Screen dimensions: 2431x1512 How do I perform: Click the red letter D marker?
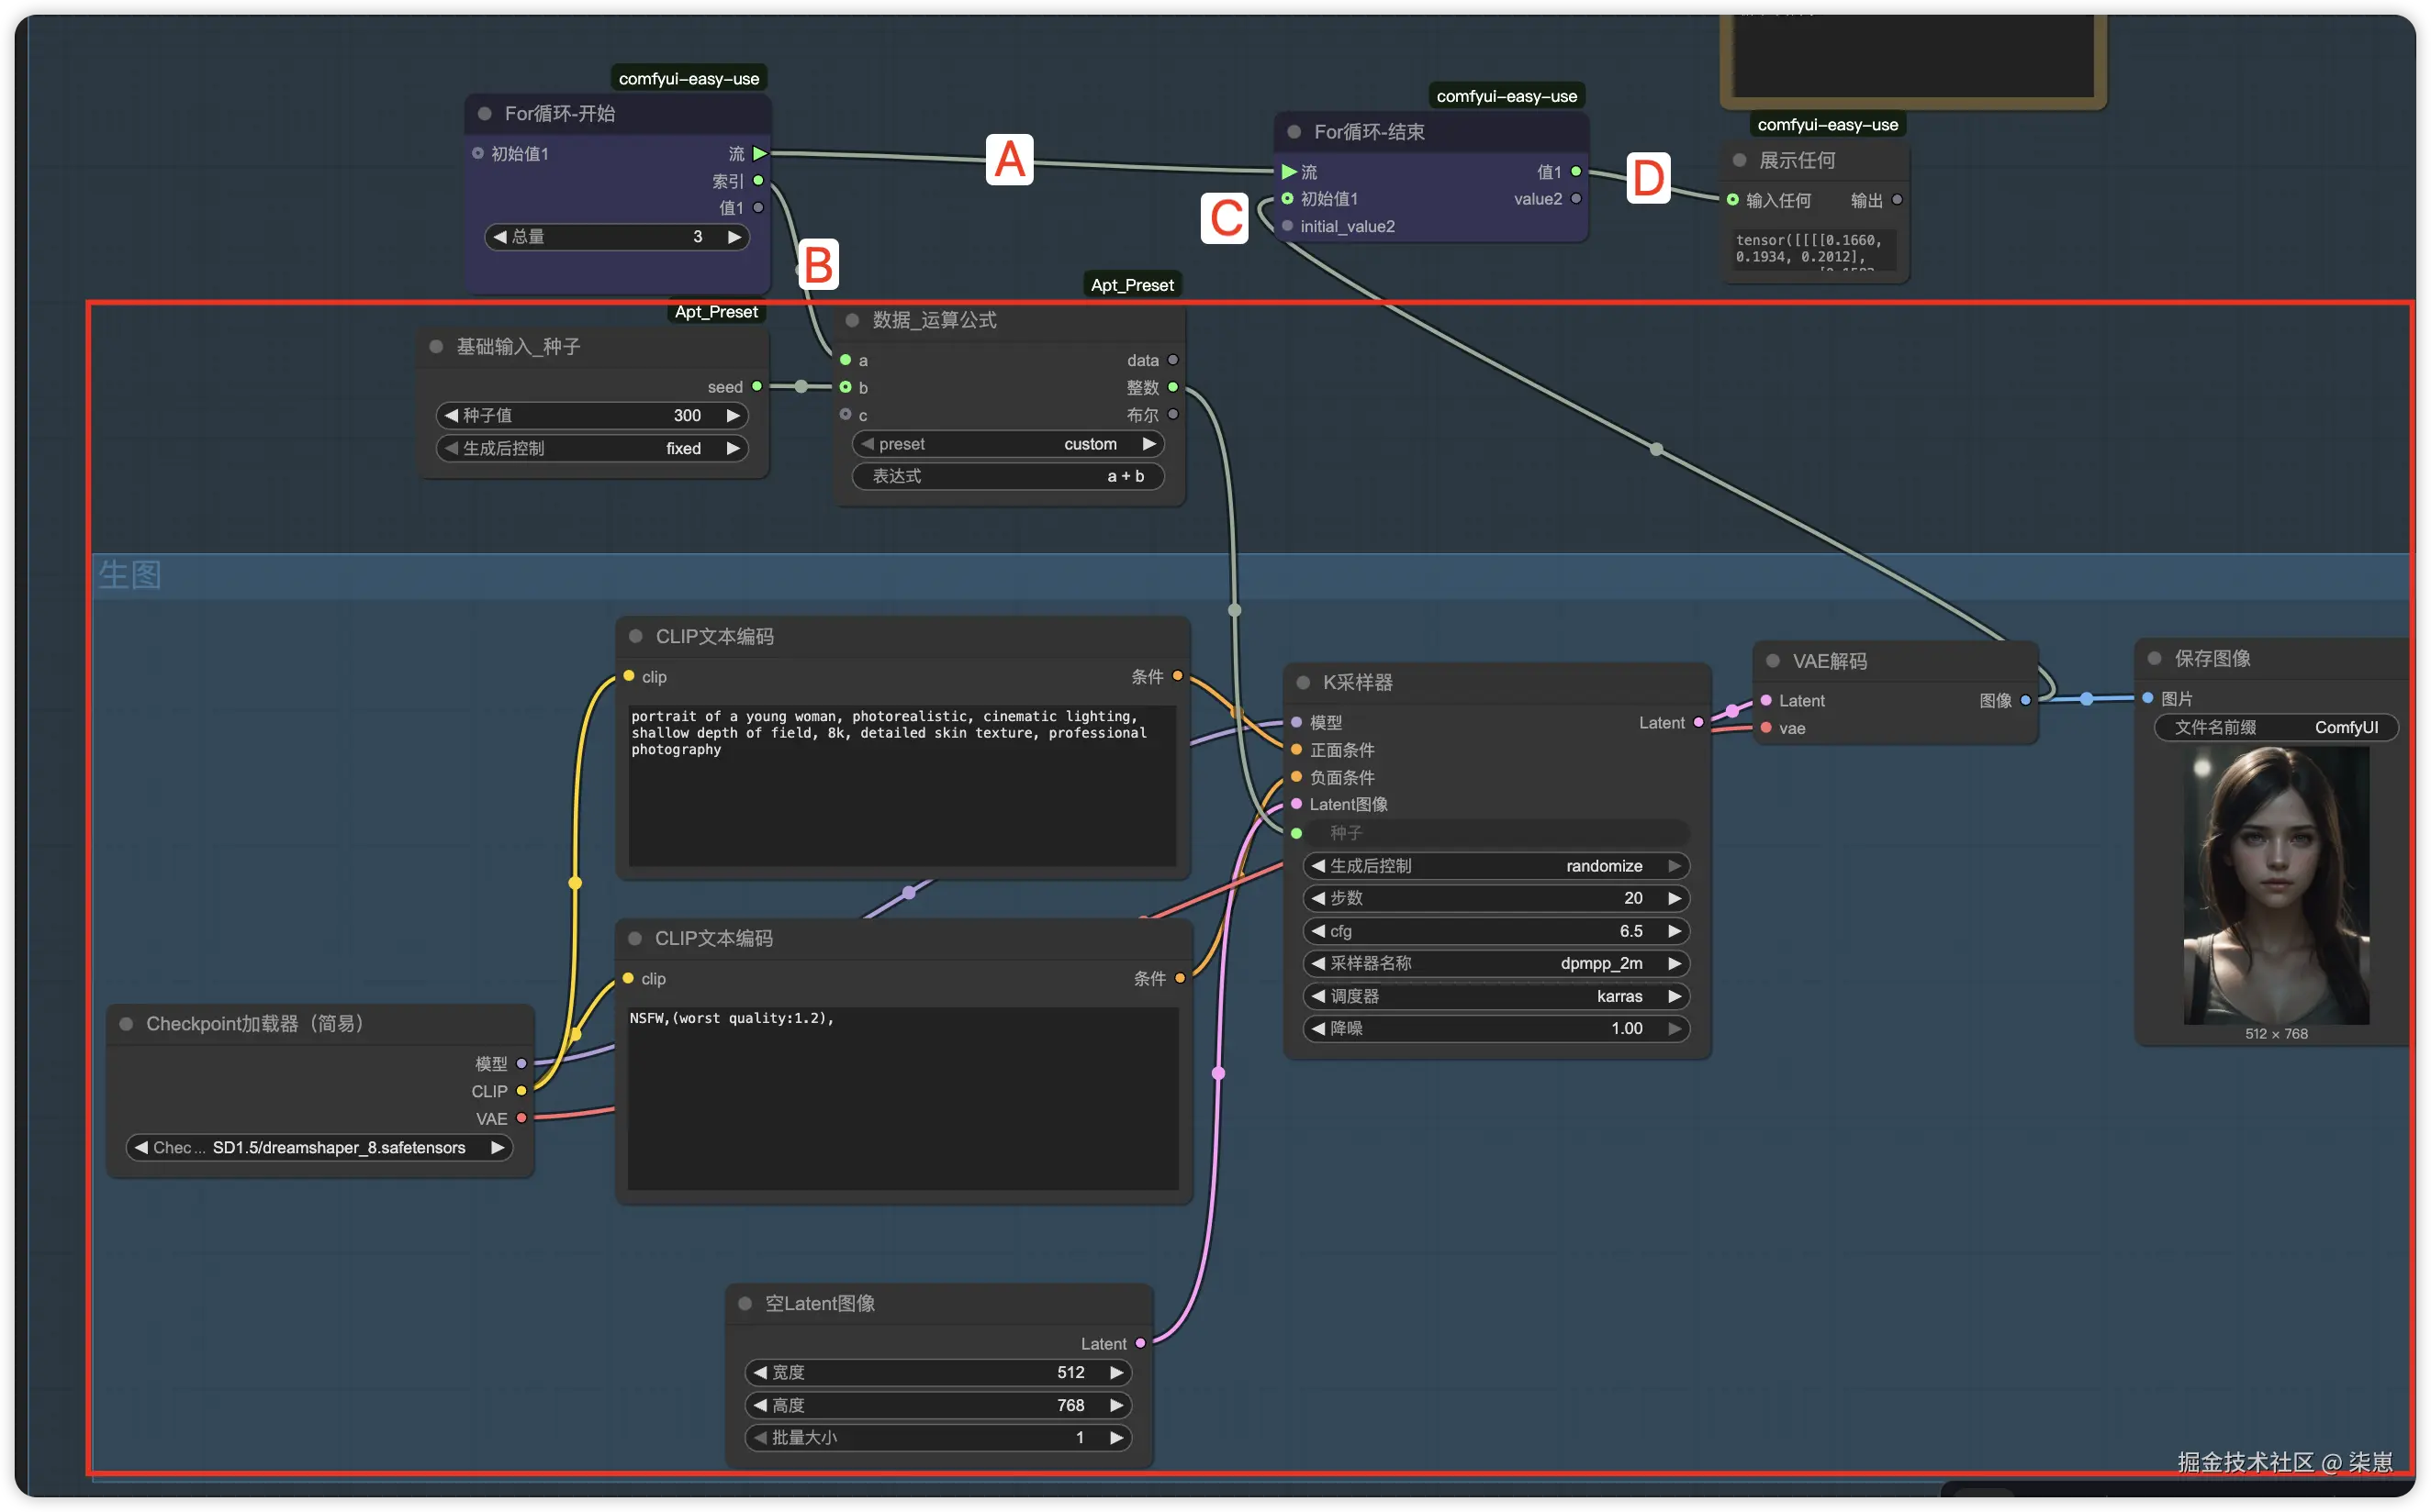(x=1648, y=178)
